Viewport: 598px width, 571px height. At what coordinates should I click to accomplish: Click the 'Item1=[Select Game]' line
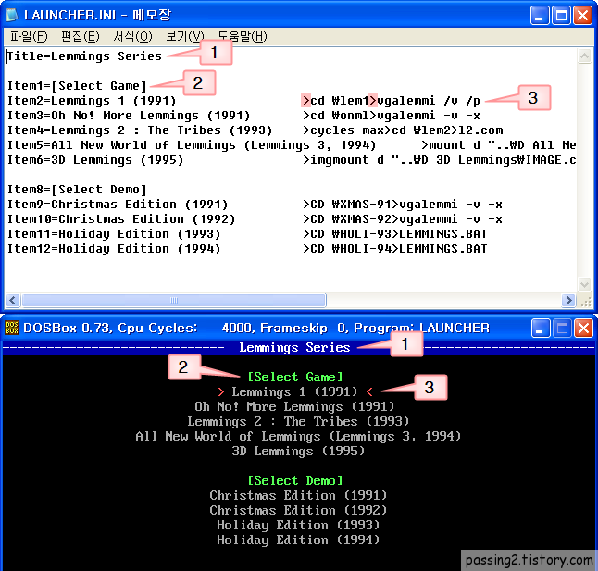pyautogui.click(x=77, y=86)
